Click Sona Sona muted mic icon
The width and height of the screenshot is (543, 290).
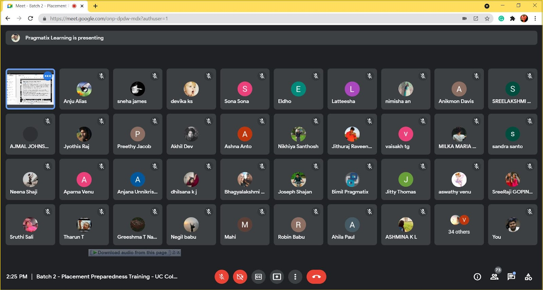[262, 76]
